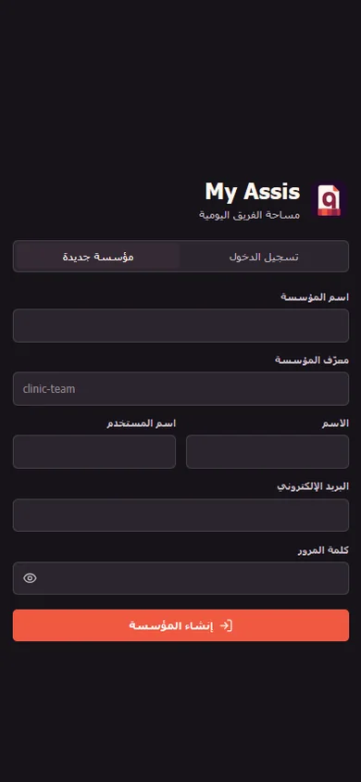This screenshot has width=361, height=782.
Task: Click into the اسم المستخدم username field
Action: (94, 451)
